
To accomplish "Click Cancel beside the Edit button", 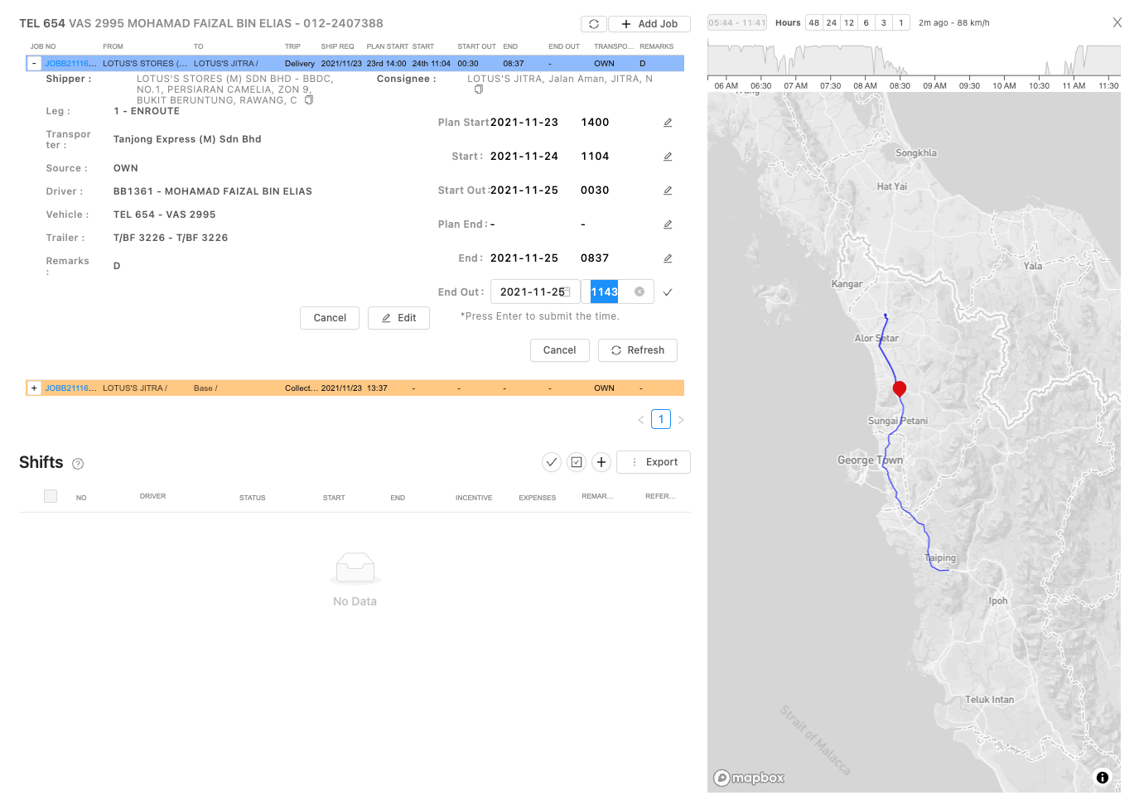I will [x=330, y=318].
